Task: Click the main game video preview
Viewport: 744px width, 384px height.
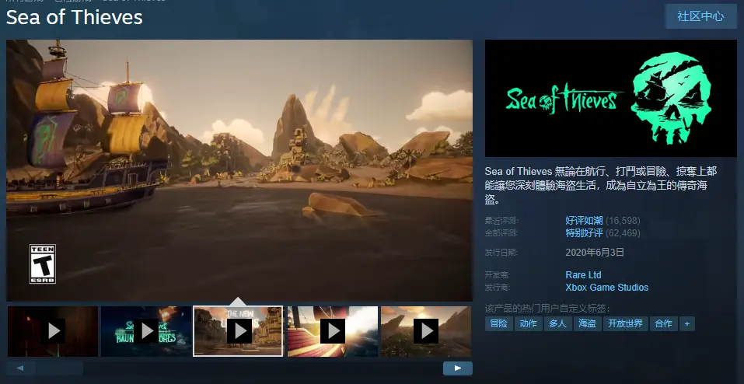Action: pyautogui.click(x=239, y=170)
